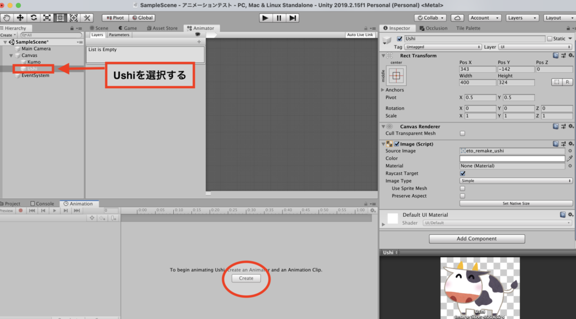This screenshot has height=319, width=576.
Task: Disable the Image script checkbox
Action: (x=397, y=144)
